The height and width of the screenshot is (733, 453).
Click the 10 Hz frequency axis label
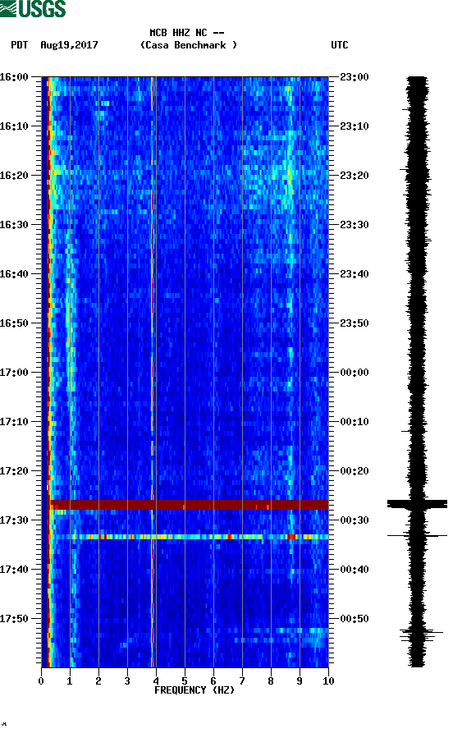(328, 680)
